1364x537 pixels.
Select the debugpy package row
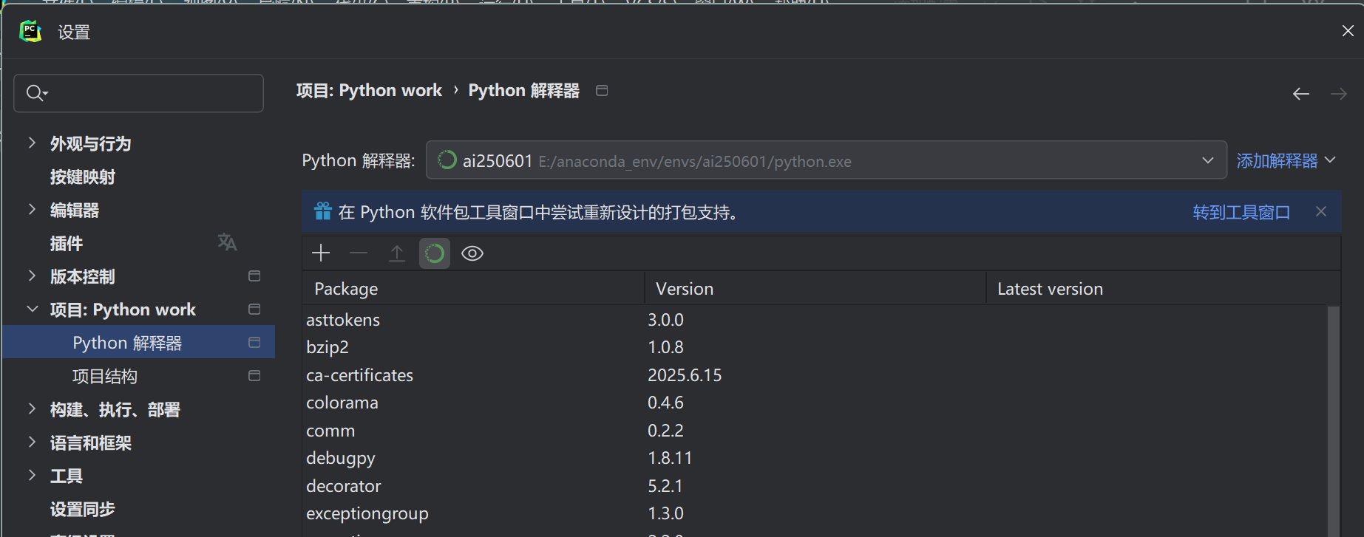tap(815, 458)
